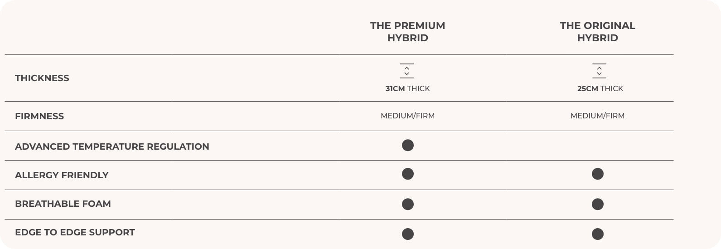
Task: Click Premium Hybrid edge to edge support dot
Action: [x=408, y=234]
